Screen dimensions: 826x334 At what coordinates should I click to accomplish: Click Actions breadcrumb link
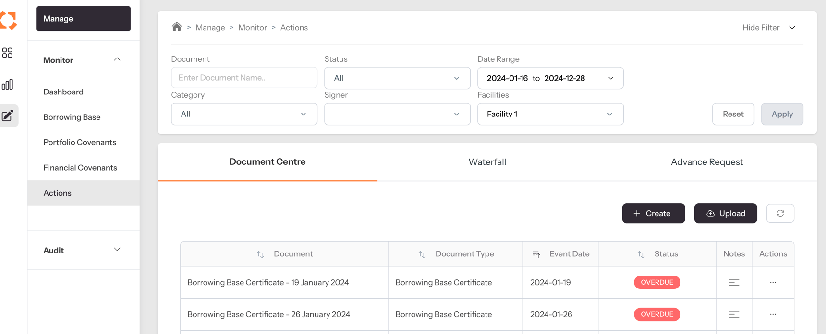[x=294, y=28]
